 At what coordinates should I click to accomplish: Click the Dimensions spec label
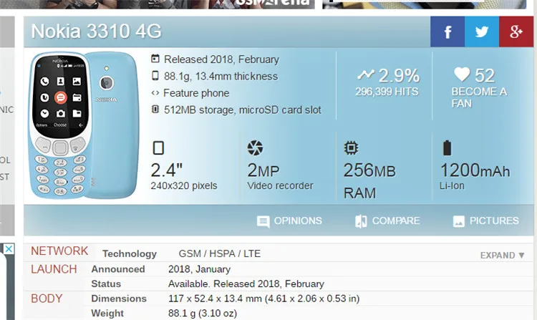coord(119,299)
